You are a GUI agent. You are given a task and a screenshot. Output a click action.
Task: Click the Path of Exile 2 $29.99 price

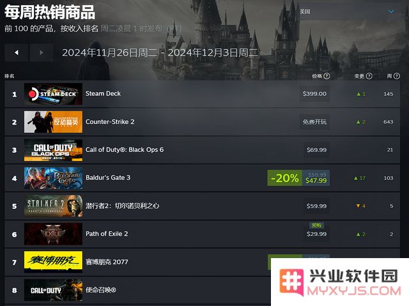click(316, 234)
